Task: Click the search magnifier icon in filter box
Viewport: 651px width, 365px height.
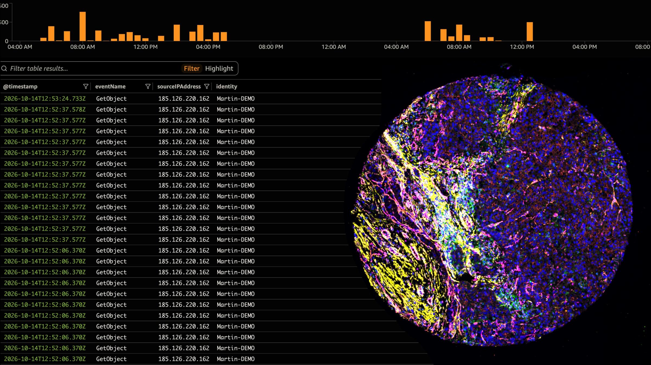Action: [x=4, y=69]
